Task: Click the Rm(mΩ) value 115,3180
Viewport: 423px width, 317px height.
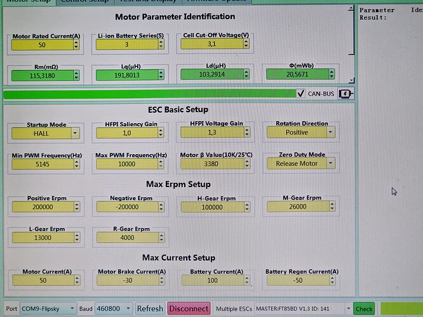Action: pos(42,75)
